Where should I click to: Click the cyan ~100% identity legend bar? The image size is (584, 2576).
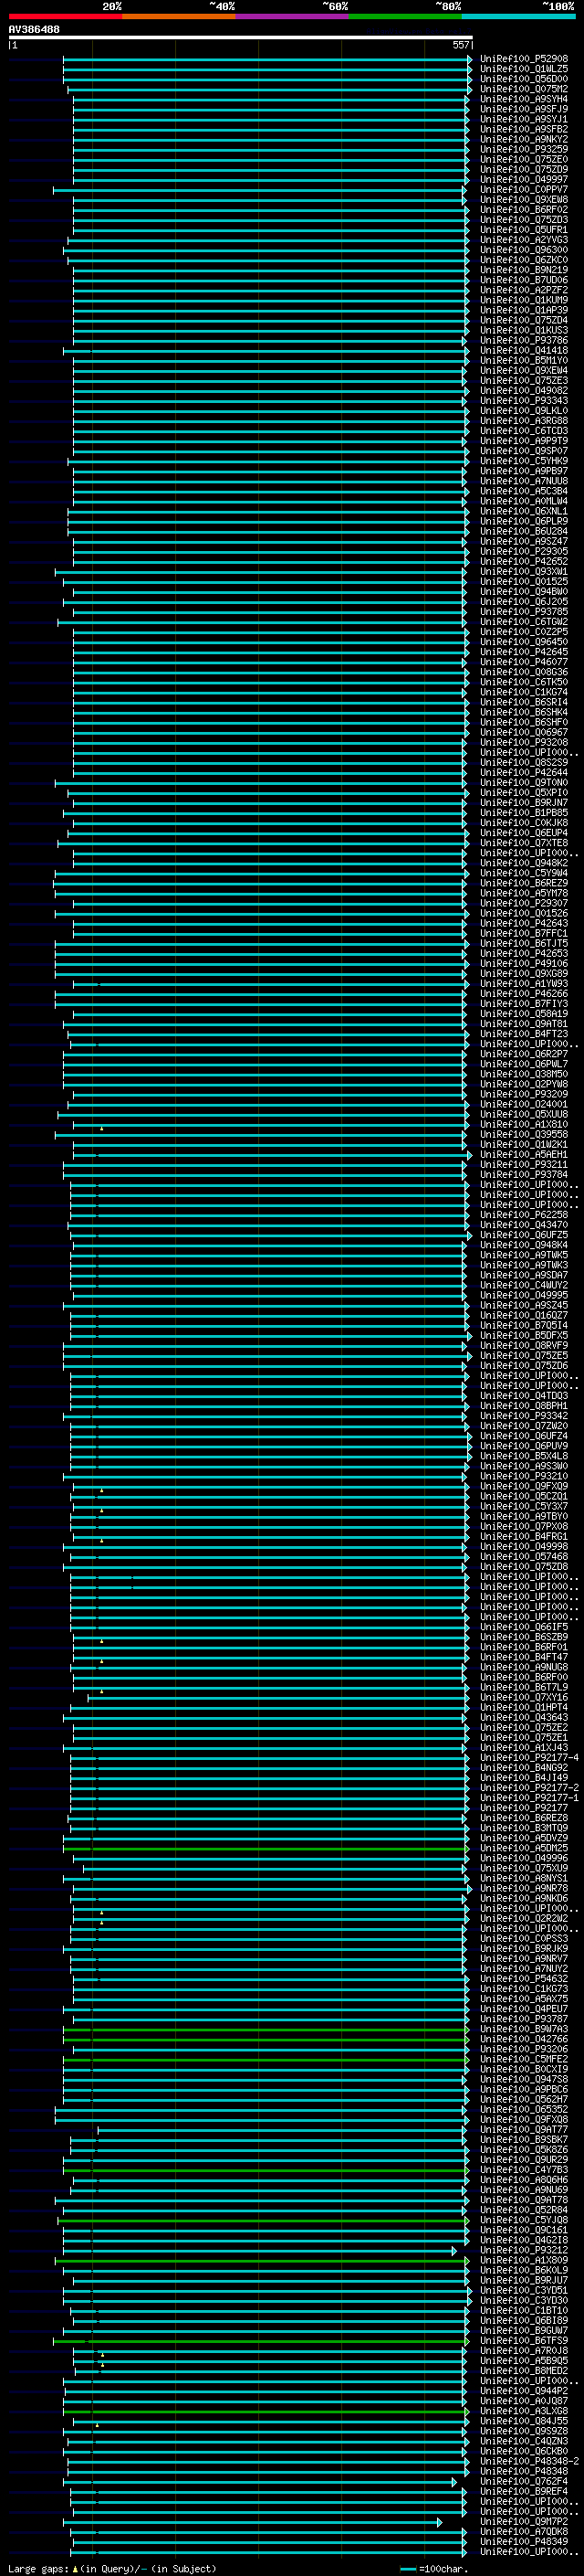tap(518, 16)
